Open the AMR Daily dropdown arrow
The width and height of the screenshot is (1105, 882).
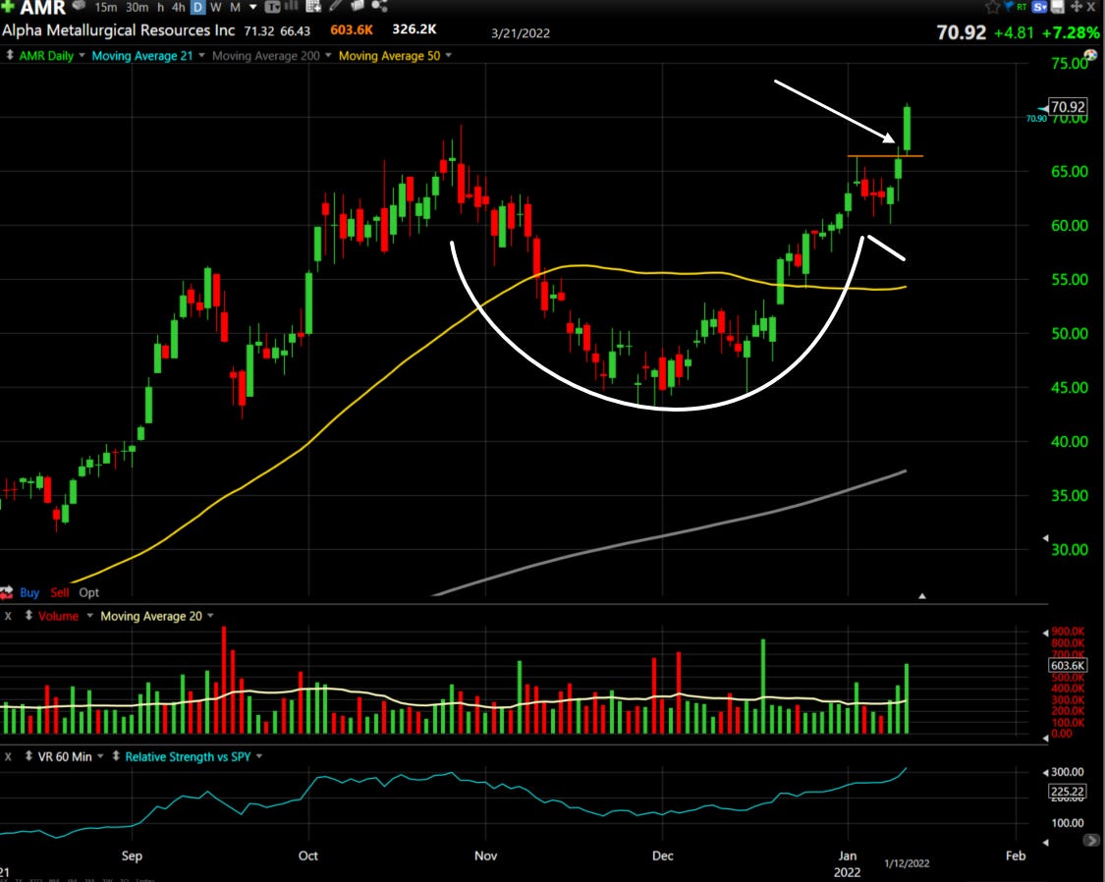point(82,55)
